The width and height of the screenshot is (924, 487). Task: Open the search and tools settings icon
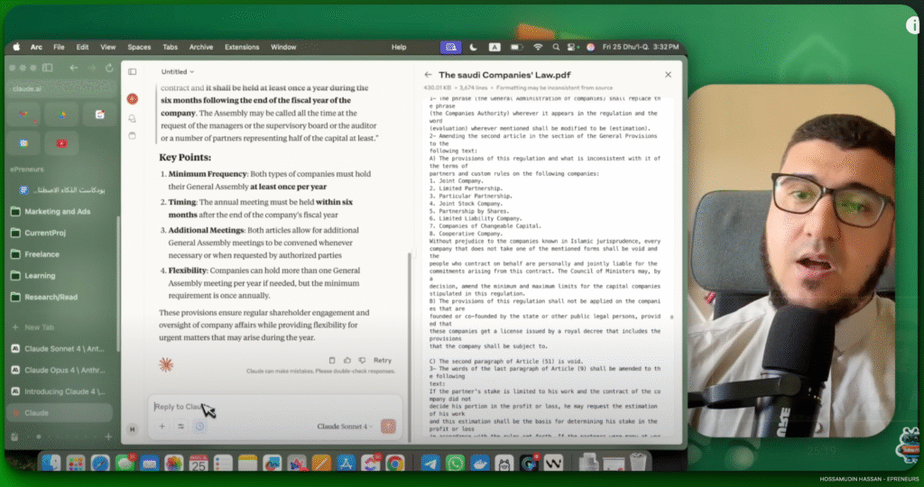pyautogui.click(x=180, y=427)
